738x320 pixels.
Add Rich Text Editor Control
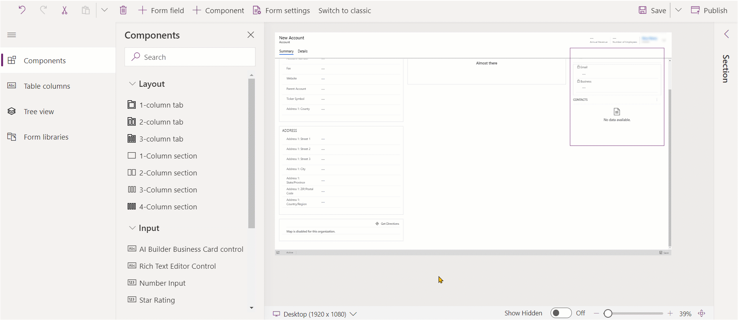pyautogui.click(x=172, y=266)
